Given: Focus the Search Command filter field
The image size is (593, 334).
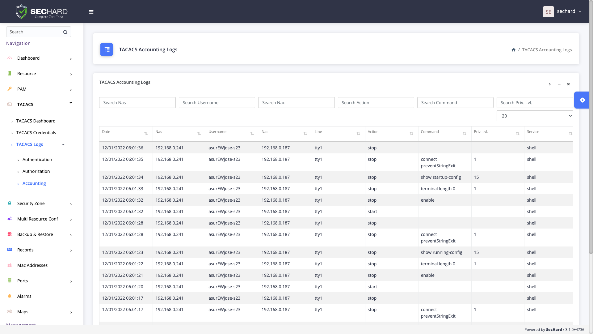Looking at the screenshot, I should point(455,103).
